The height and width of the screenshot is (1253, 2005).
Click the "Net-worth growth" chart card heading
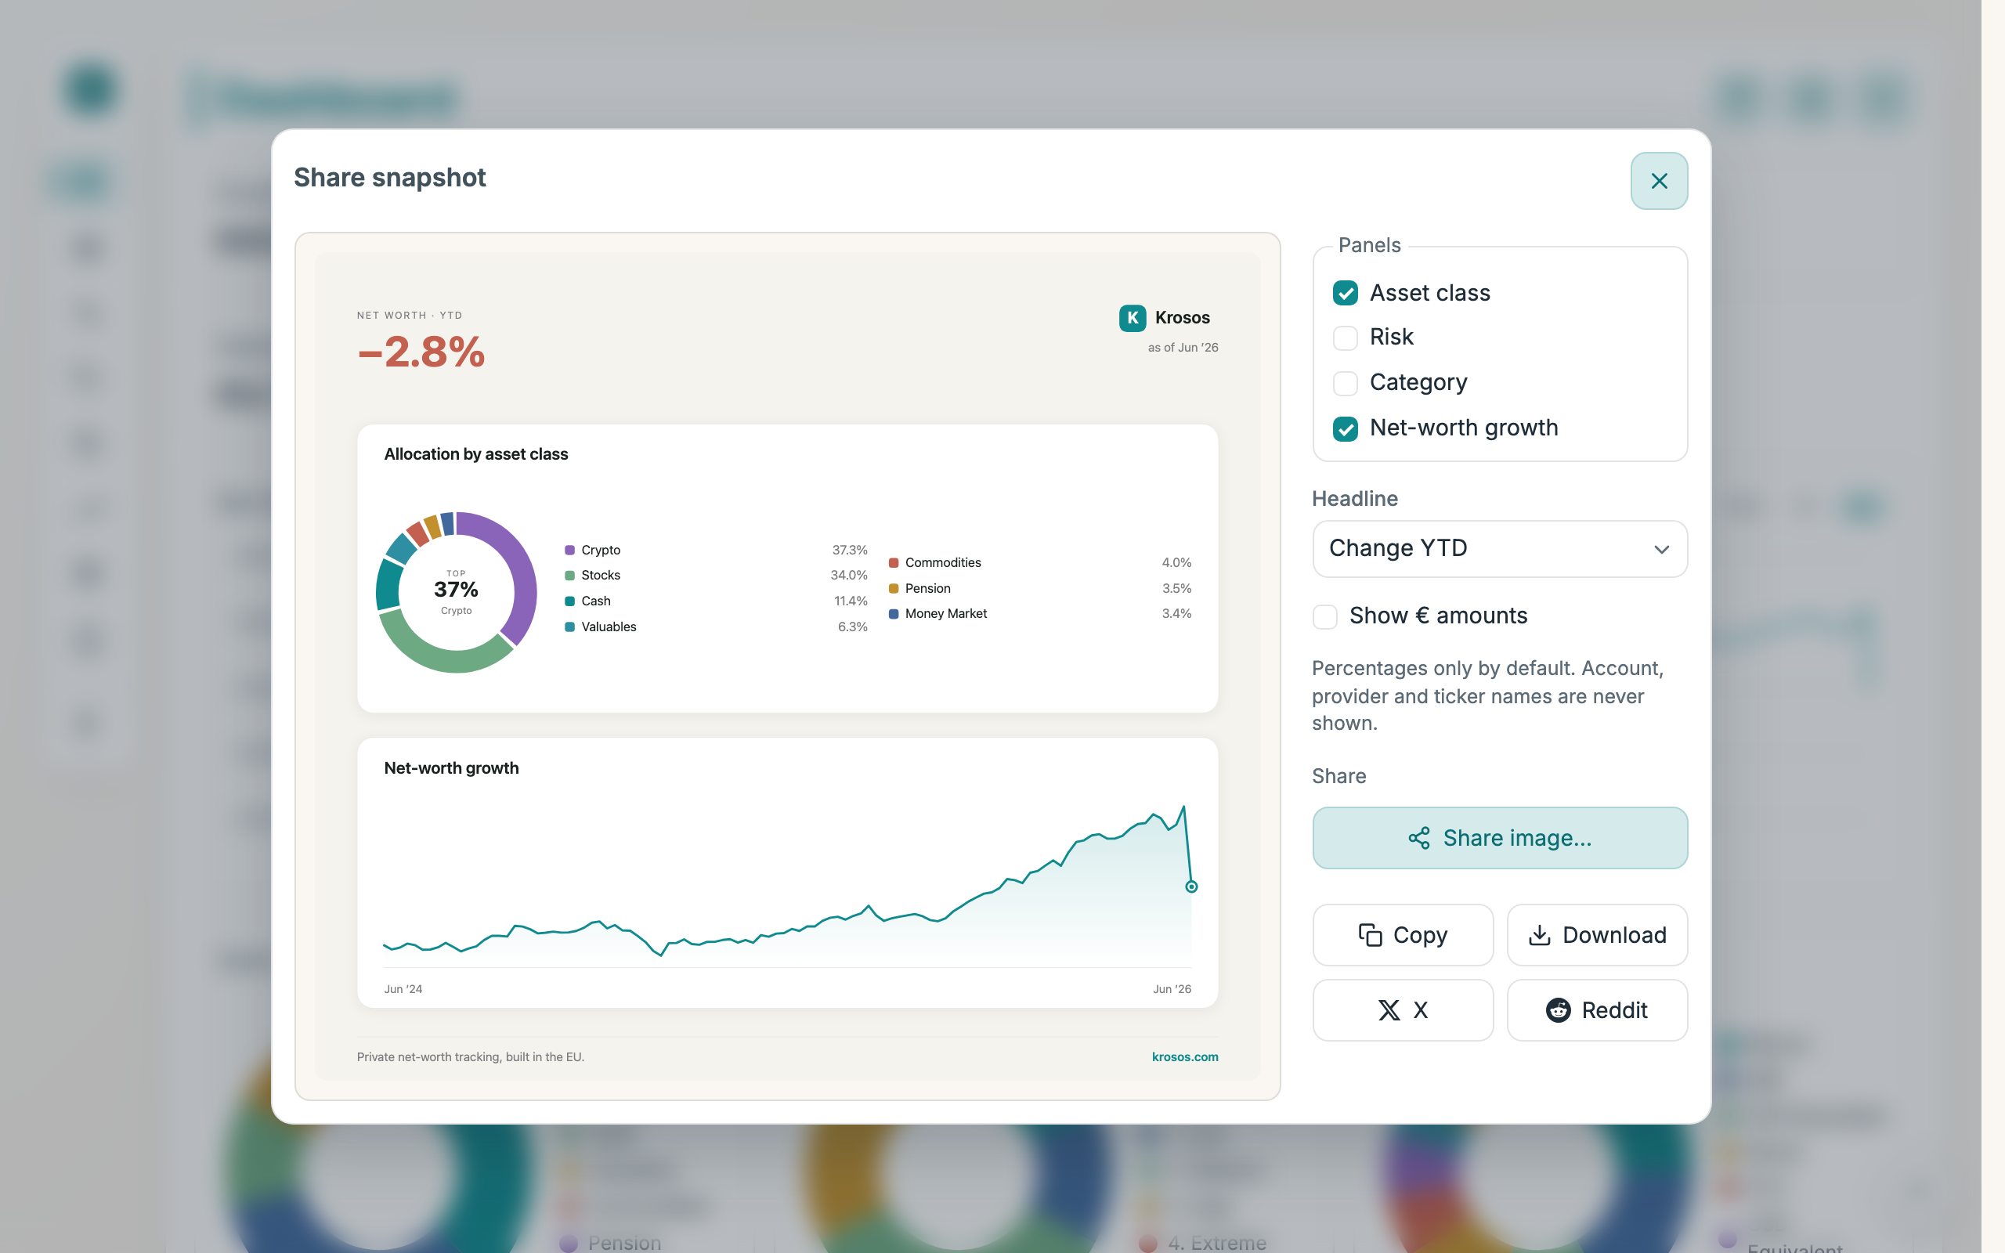click(452, 768)
